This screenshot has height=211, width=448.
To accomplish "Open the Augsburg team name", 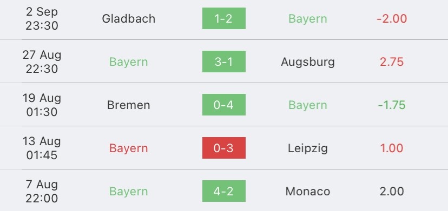I will pos(308,62).
